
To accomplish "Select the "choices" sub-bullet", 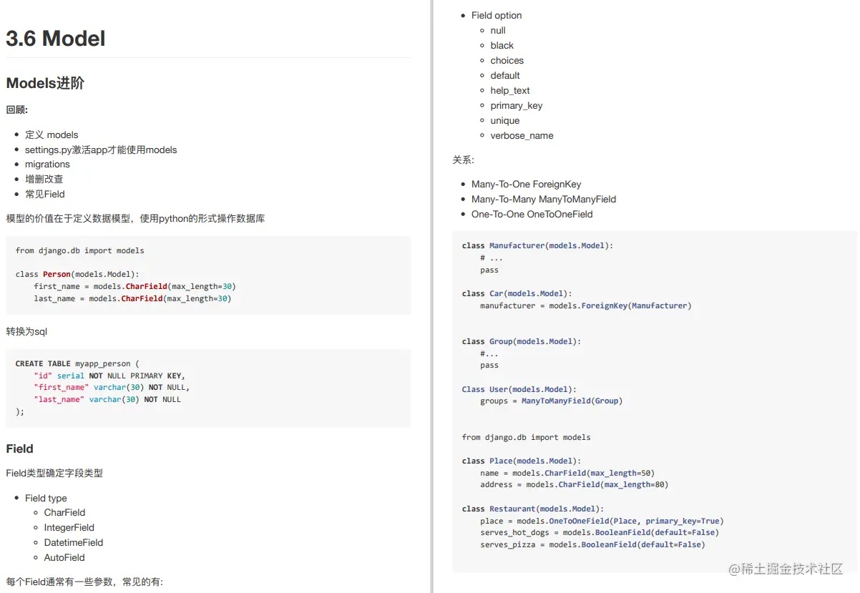I will pos(507,60).
